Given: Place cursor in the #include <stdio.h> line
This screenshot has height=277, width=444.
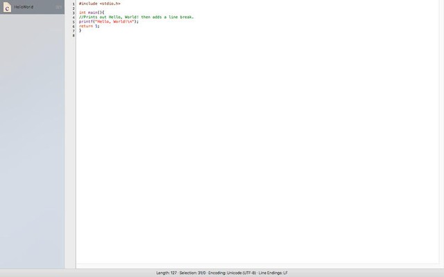Looking at the screenshot, I should pos(99,3).
